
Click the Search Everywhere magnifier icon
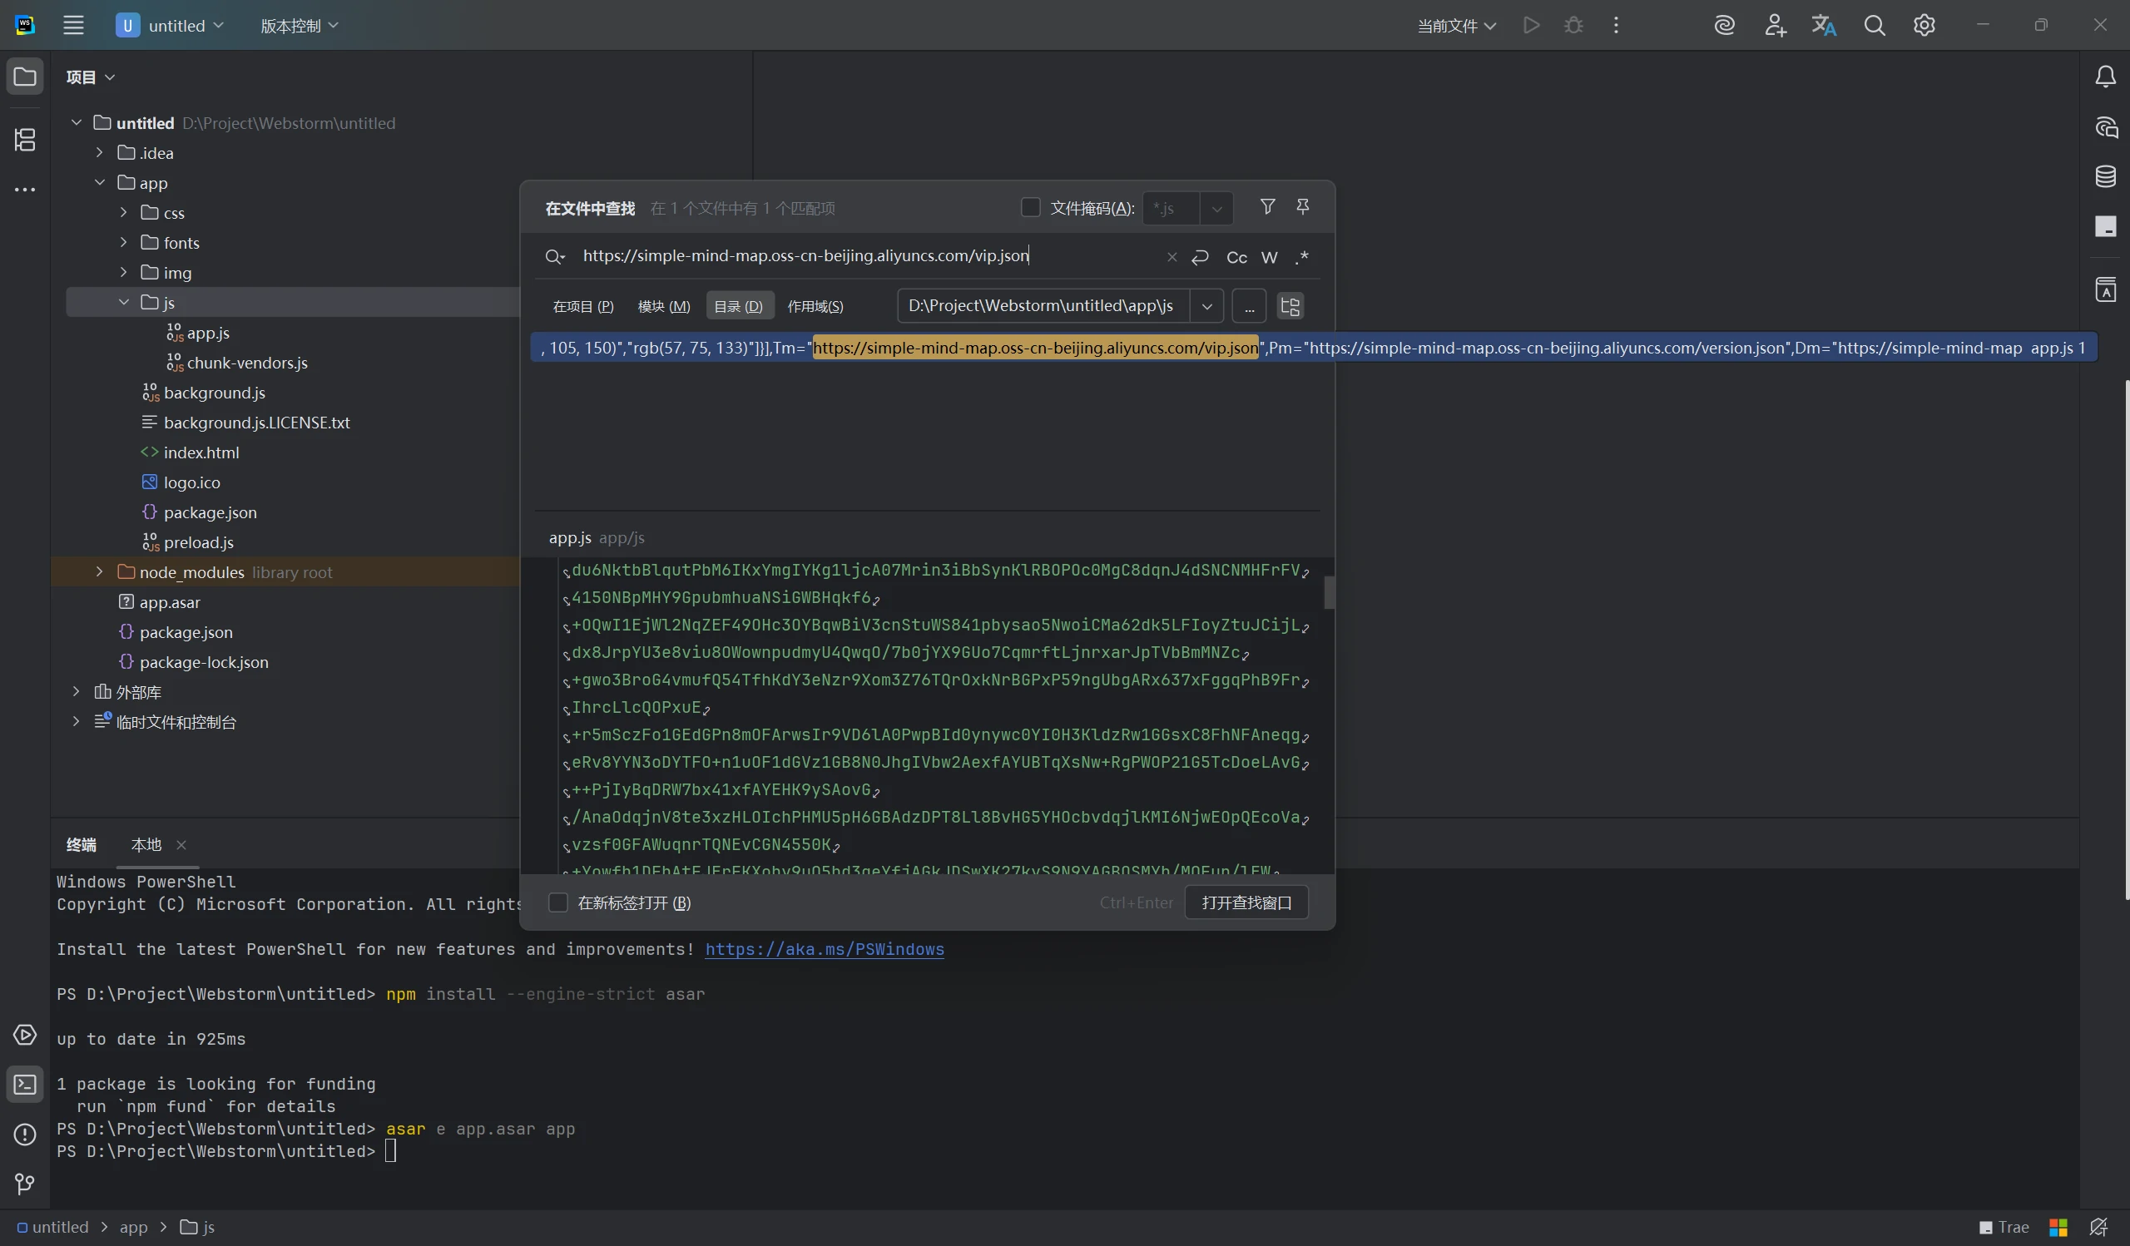pyautogui.click(x=1874, y=25)
